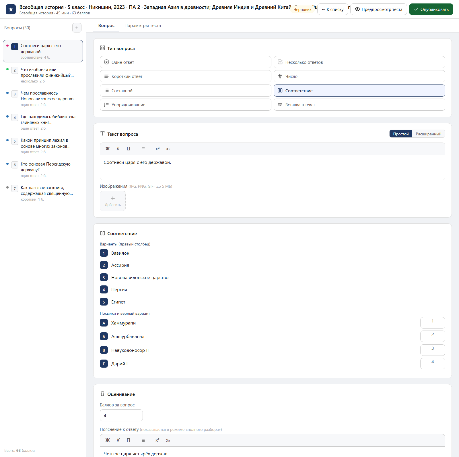Click the Опубликовать button
Viewport: 459px width, 457px height.
431,9
